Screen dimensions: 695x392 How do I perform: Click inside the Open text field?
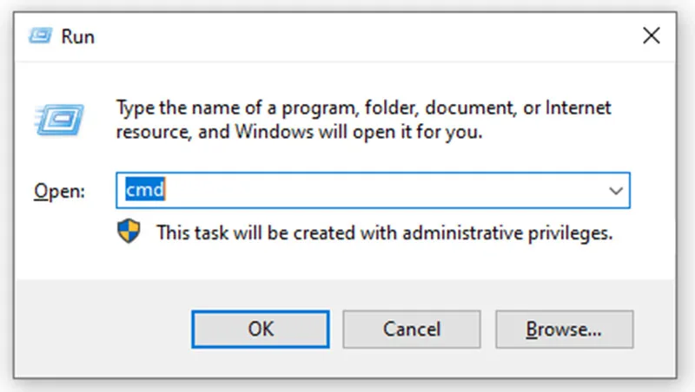point(373,190)
